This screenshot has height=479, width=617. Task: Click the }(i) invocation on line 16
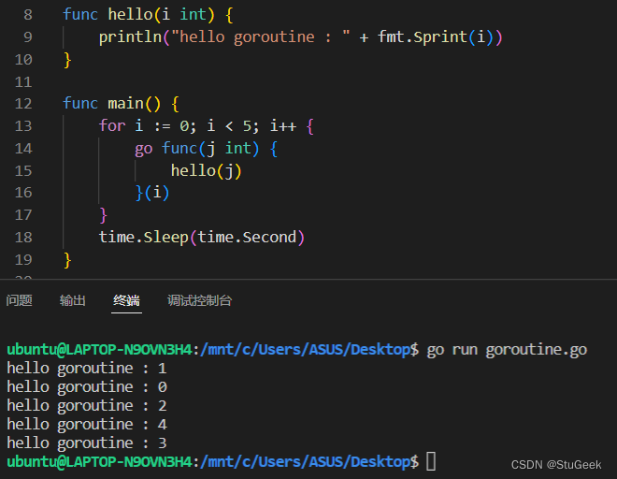[152, 193]
